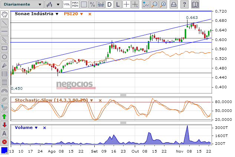The width and height of the screenshot is (235, 157).
Task: Click the Ago month axis label
Action: (52, 151)
